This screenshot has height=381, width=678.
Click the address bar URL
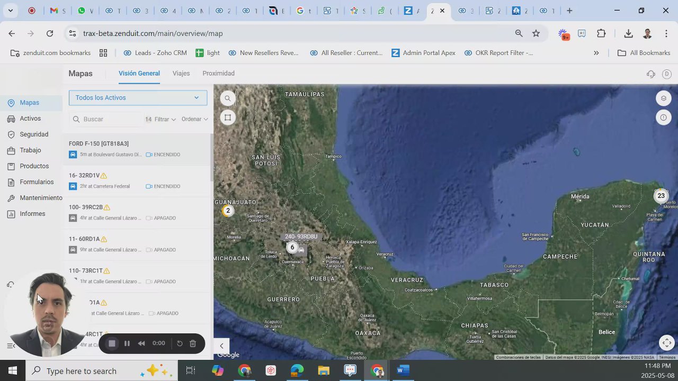(x=153, y=33)
